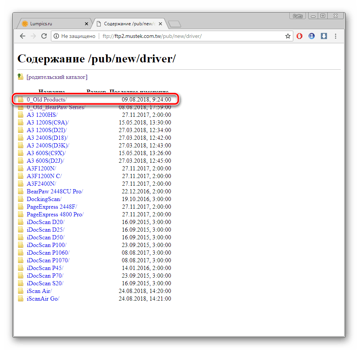Screen dimensions: 358x350
Task: Click the browser back arrow button
Action: [x=23, y=36]
